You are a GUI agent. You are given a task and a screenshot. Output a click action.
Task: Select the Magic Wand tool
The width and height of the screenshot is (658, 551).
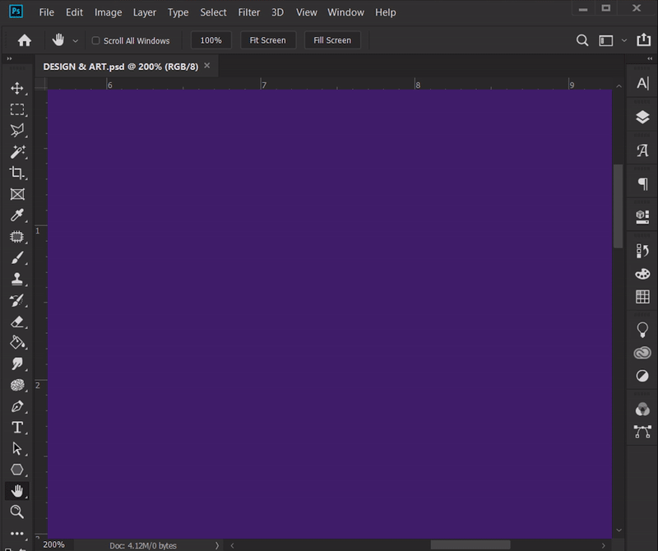pos(17,152)
